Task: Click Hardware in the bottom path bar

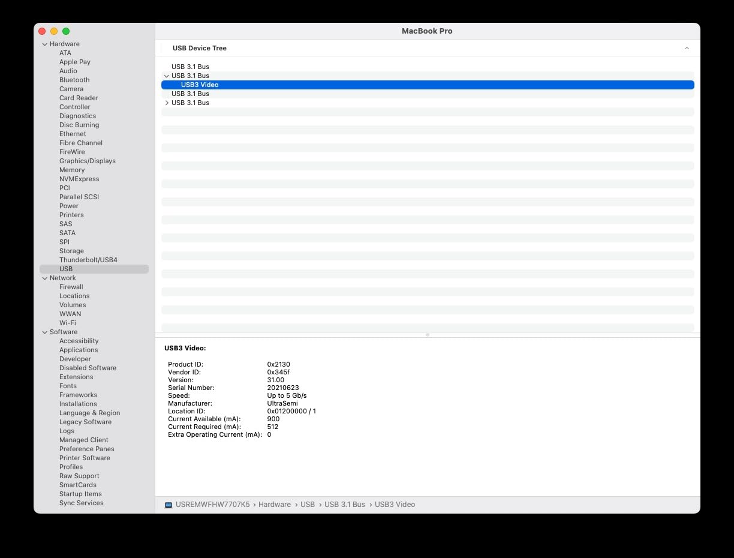Action: click(x=274, y=505)
